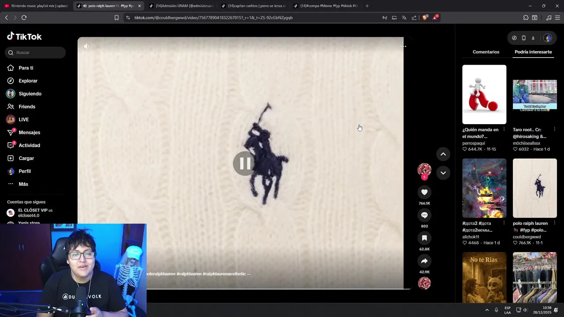Viewport: 564px width, 317px height.
Task: Save video with the bookmark icon
Action: [424, 238]
